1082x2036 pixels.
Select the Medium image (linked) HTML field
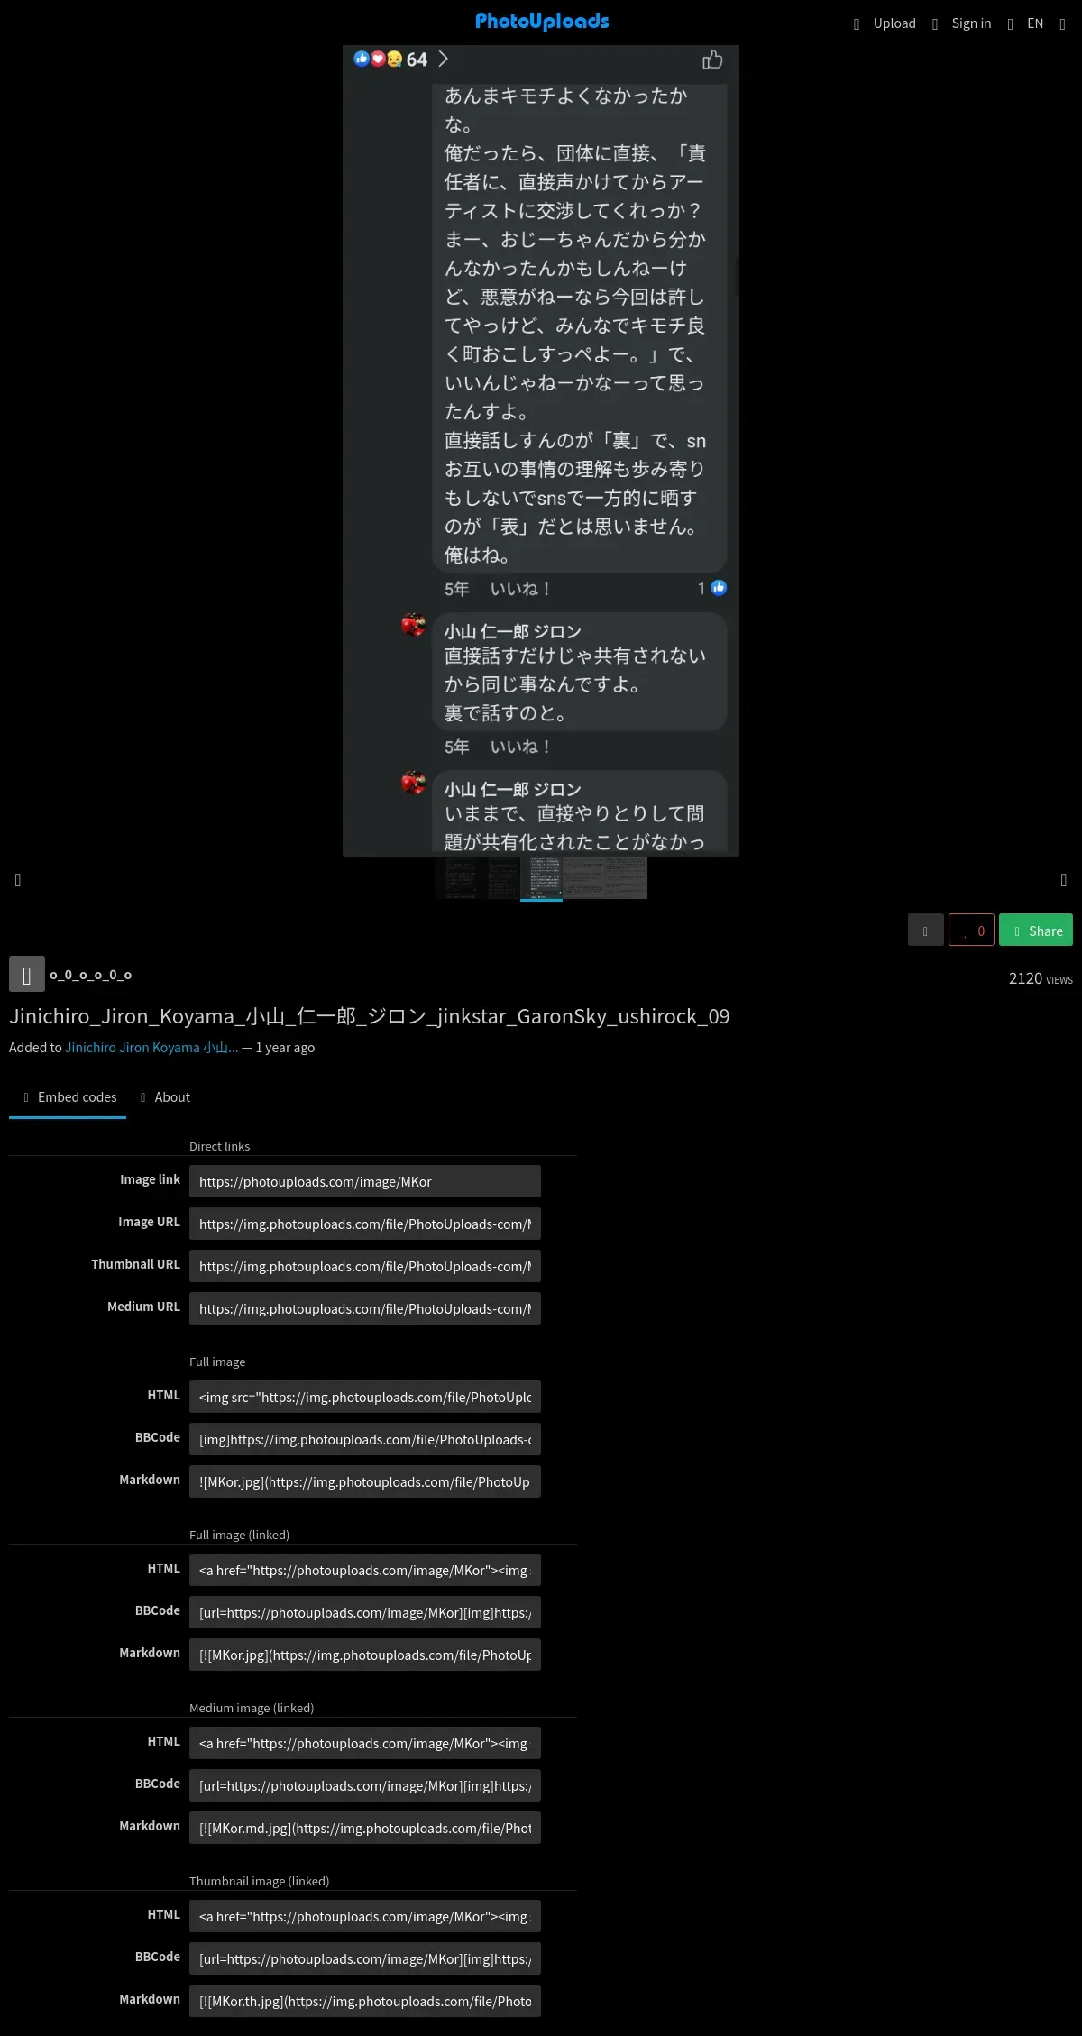[x=365, y=1743]
